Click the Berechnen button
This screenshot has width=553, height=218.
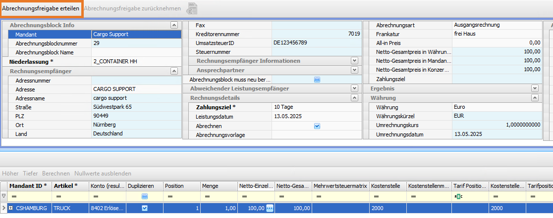click(55, 174)
